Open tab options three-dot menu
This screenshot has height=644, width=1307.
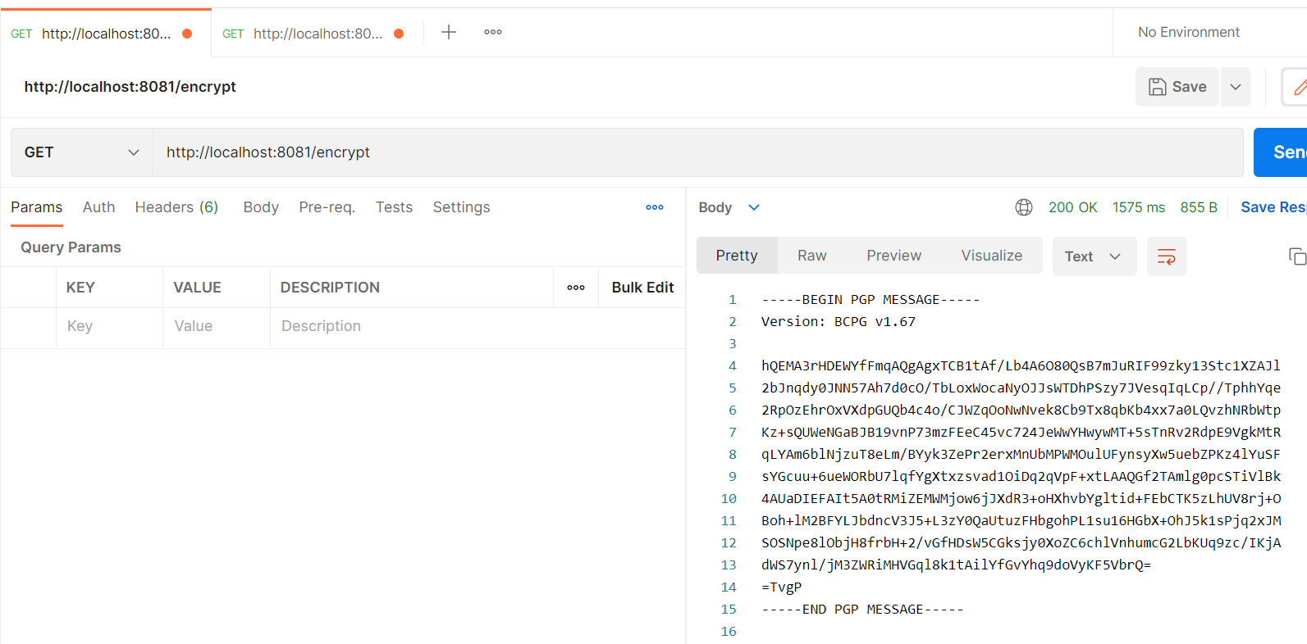click(493, 33)
